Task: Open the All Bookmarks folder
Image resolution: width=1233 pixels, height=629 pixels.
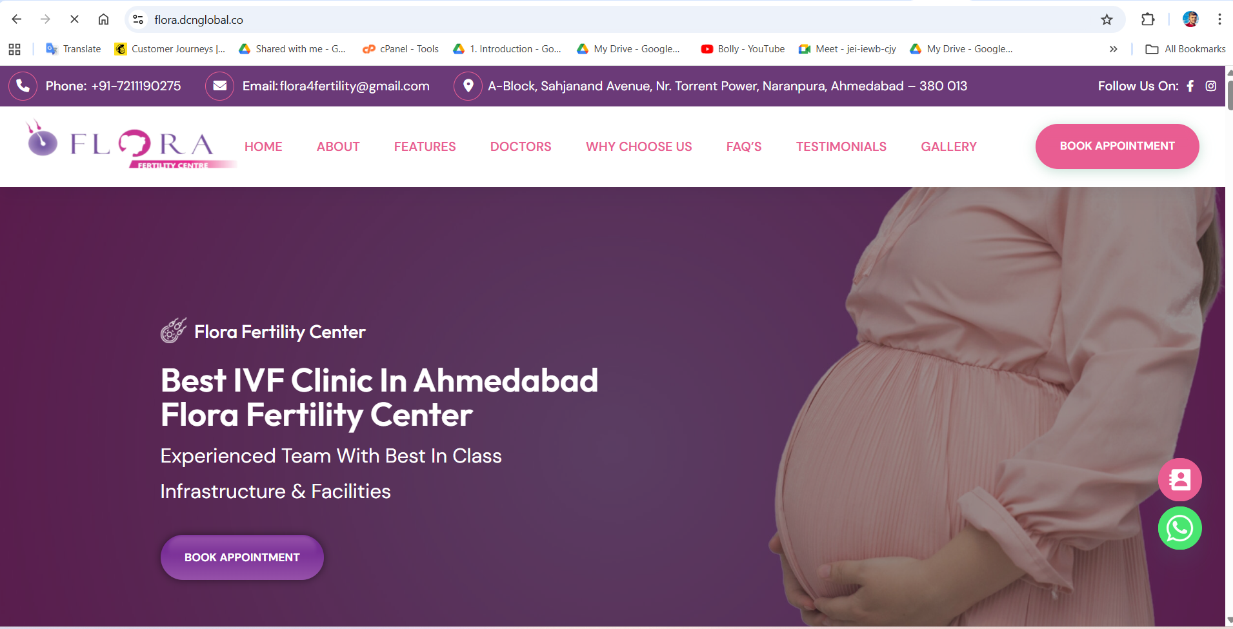Action: (1185, 49)
